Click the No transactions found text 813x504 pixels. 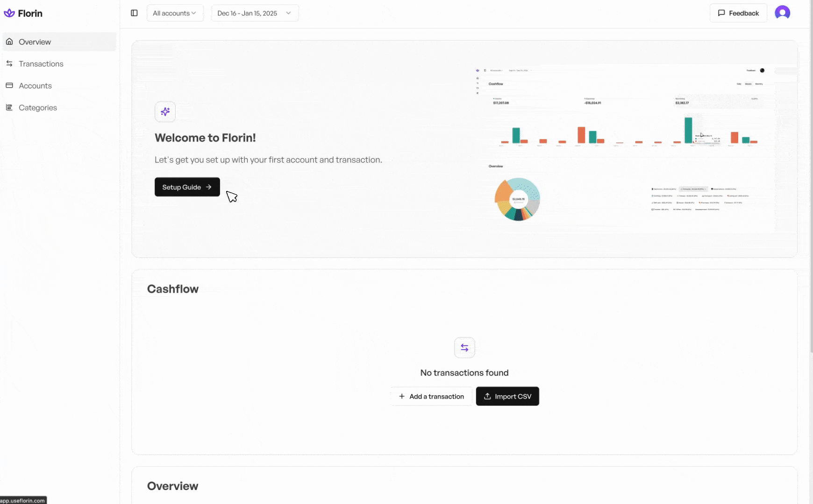coord(464,373)
